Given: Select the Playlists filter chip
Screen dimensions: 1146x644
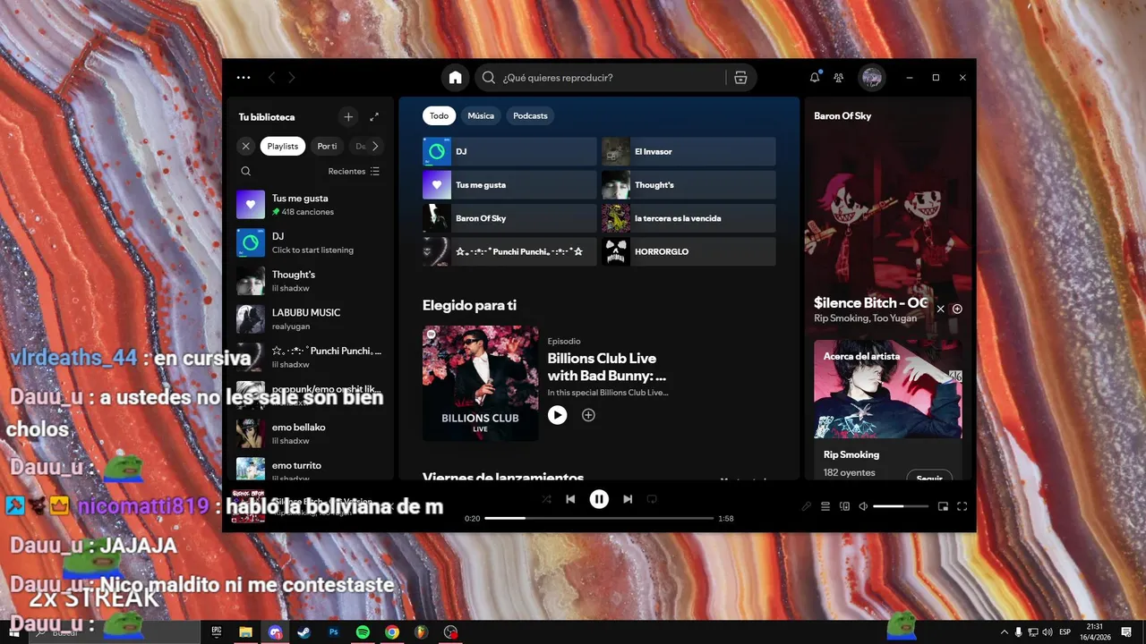Looking at the screenshot, I should 283,146.
